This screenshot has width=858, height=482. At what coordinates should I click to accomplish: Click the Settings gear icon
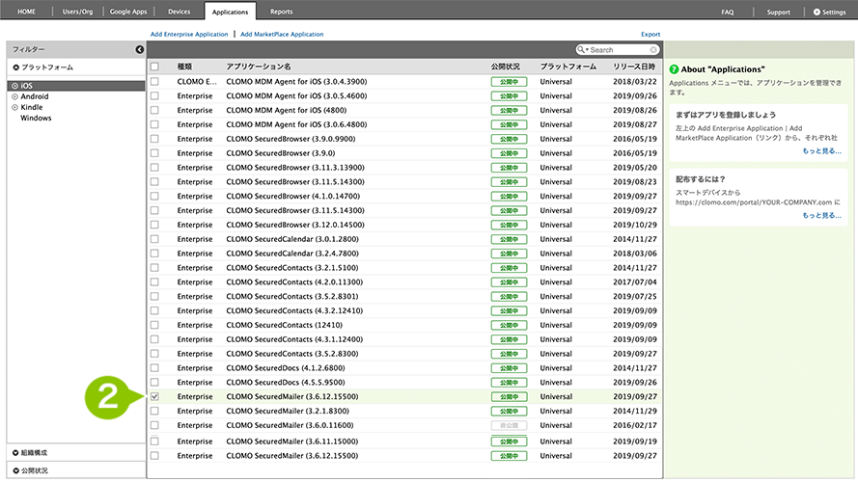(x=816, y=12)
